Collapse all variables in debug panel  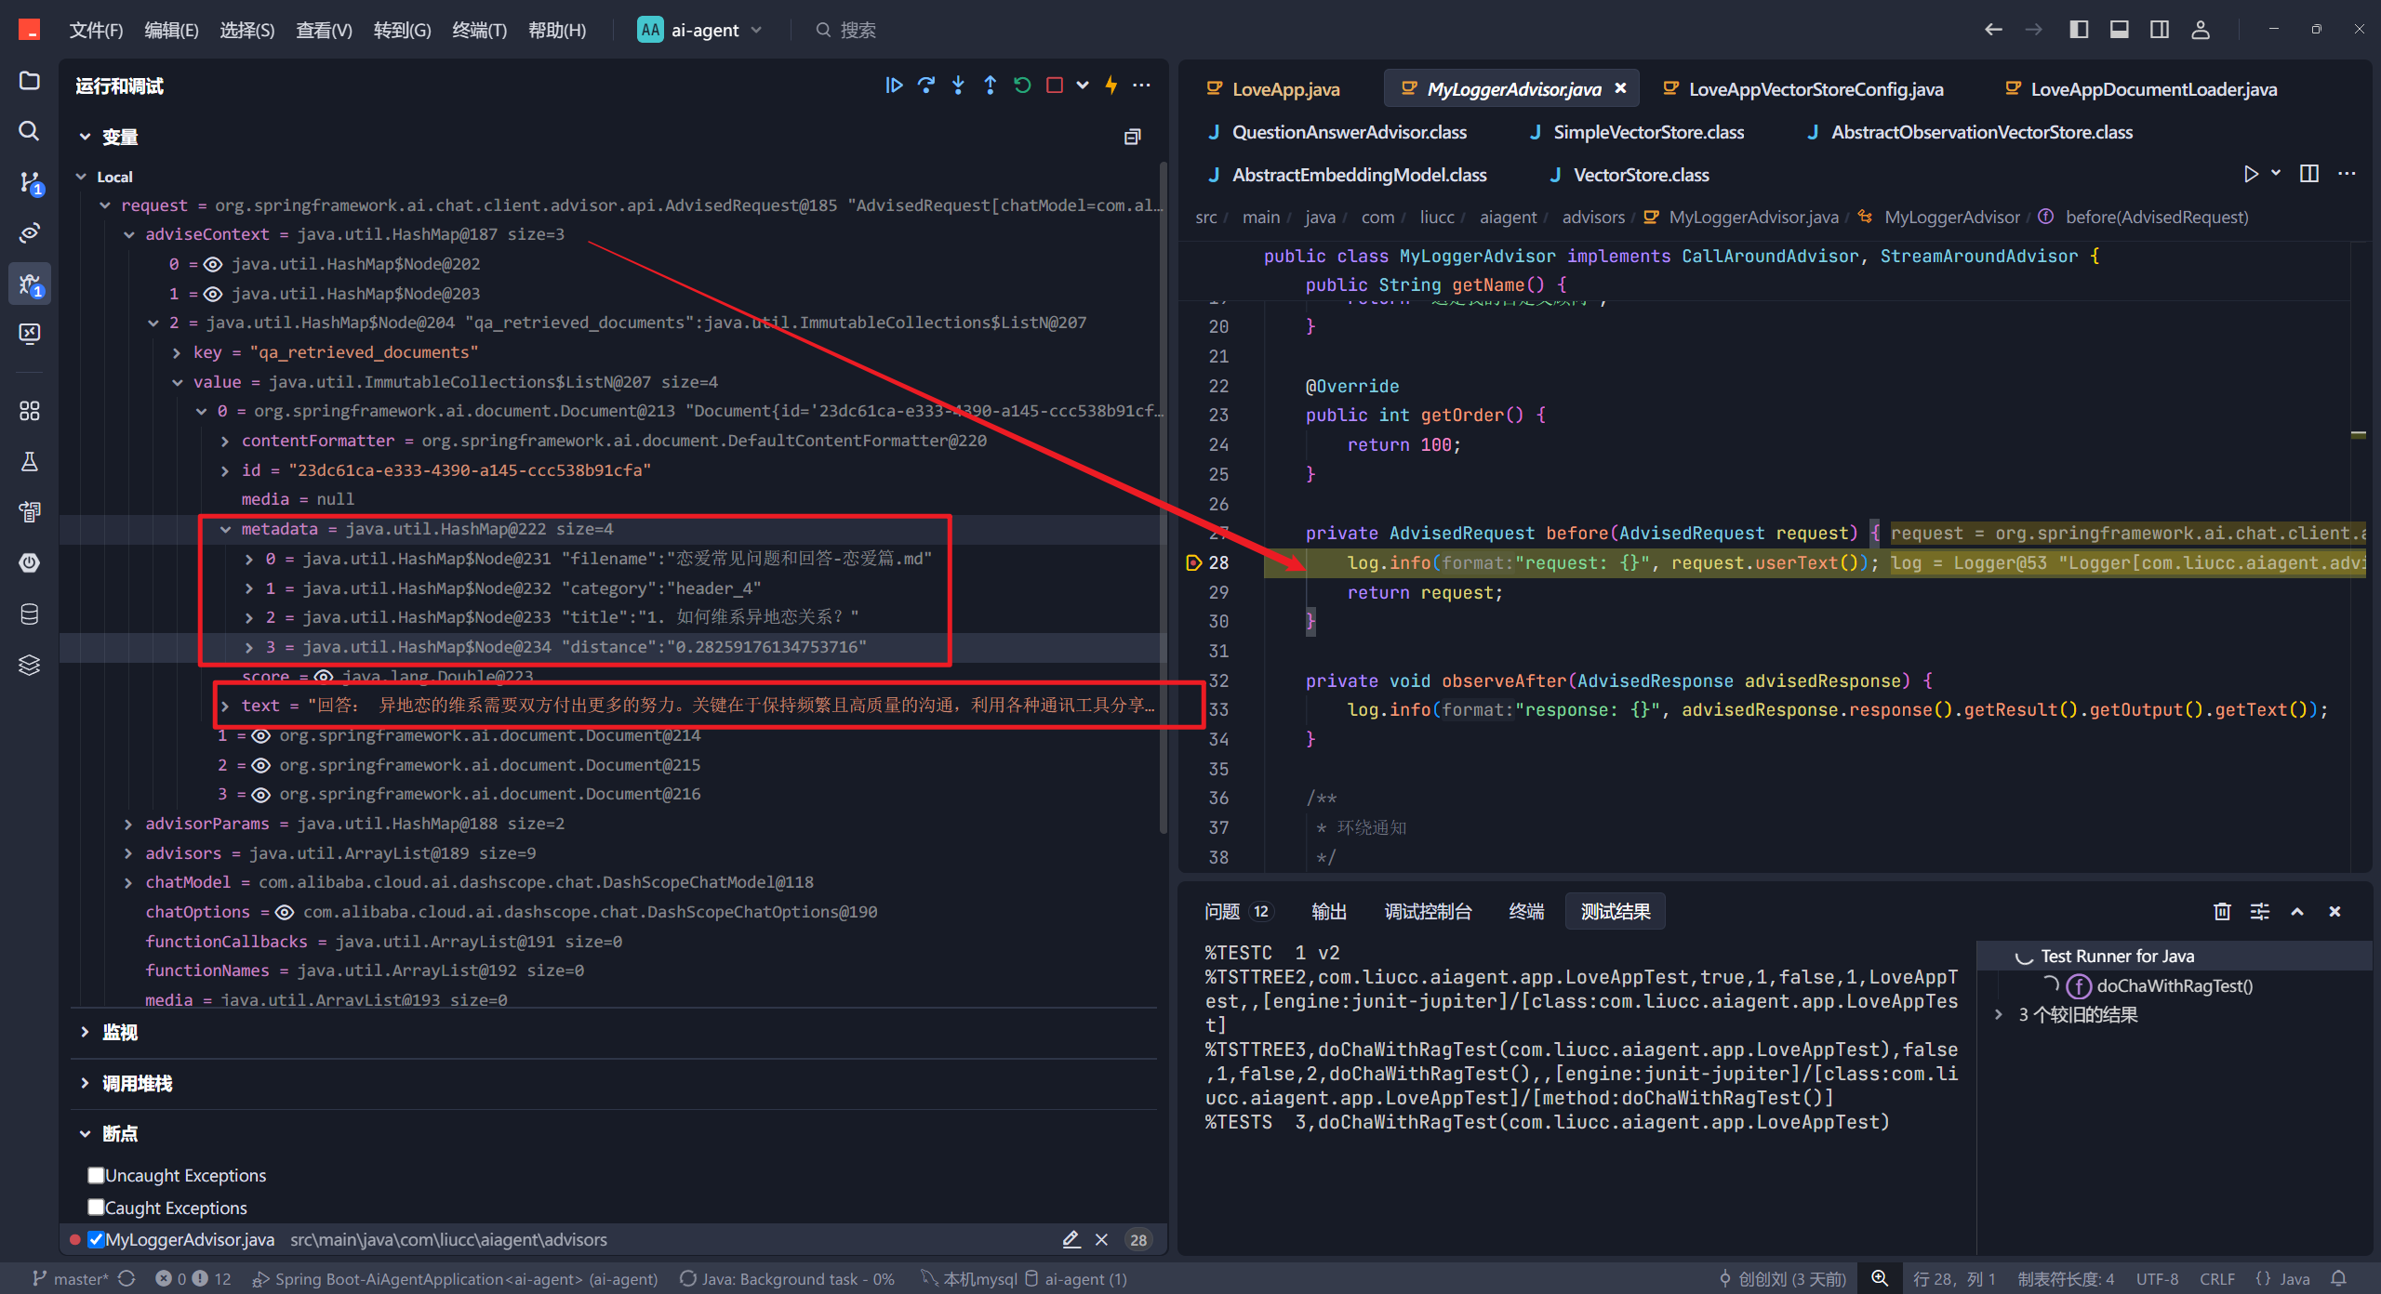[x=1132, y=137]
